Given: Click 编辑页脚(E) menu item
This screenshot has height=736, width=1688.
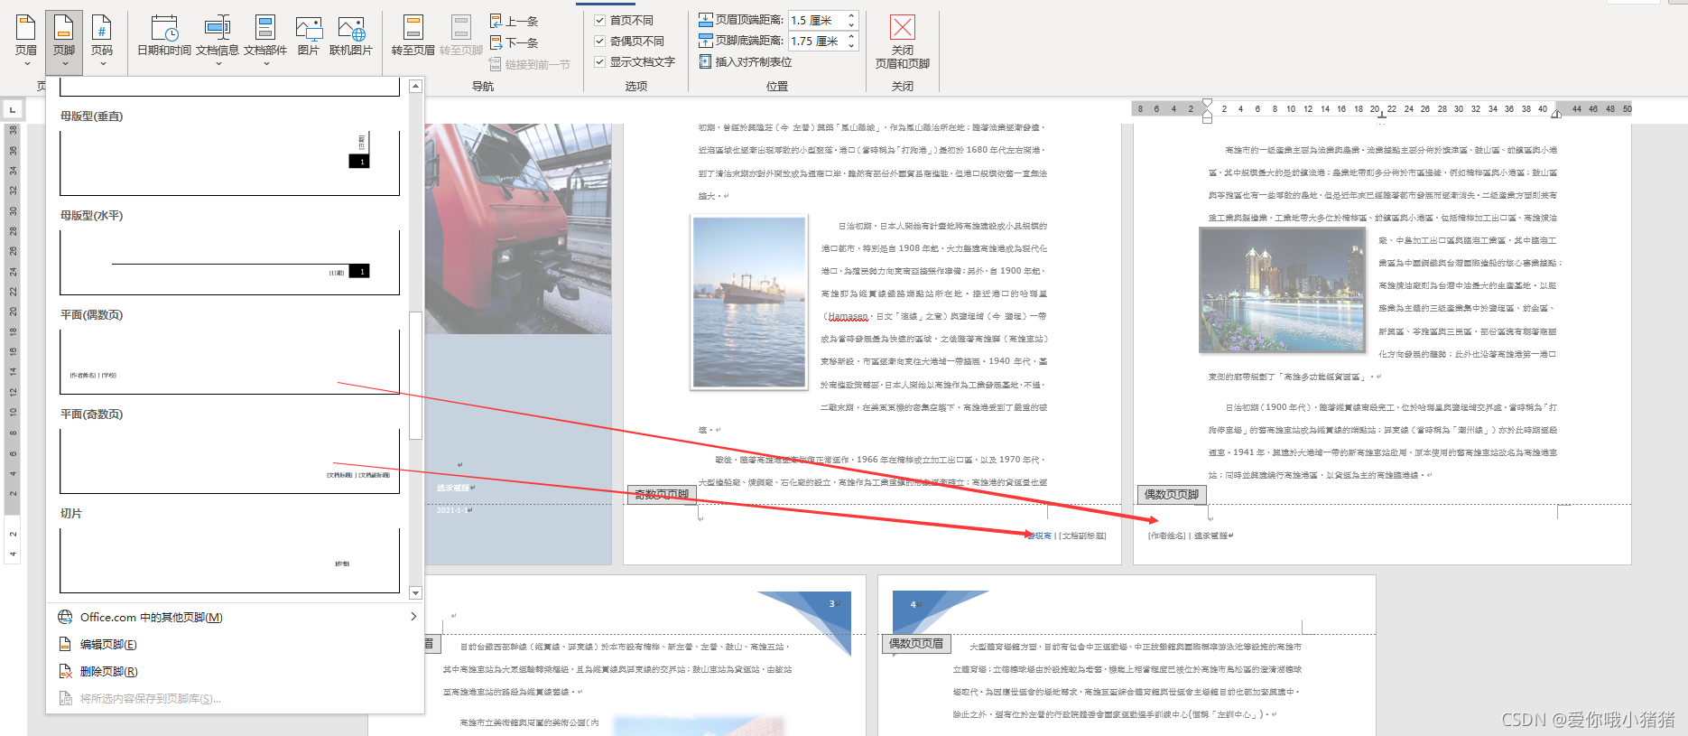Looking at the screenshot, I should [x=237, y=644].
